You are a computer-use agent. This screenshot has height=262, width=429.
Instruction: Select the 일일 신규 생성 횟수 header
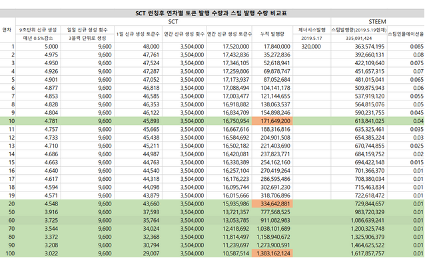[x=87, y=30]
